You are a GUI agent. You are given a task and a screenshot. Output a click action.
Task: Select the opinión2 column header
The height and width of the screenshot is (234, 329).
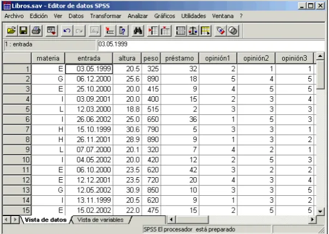tap(256, 58)
